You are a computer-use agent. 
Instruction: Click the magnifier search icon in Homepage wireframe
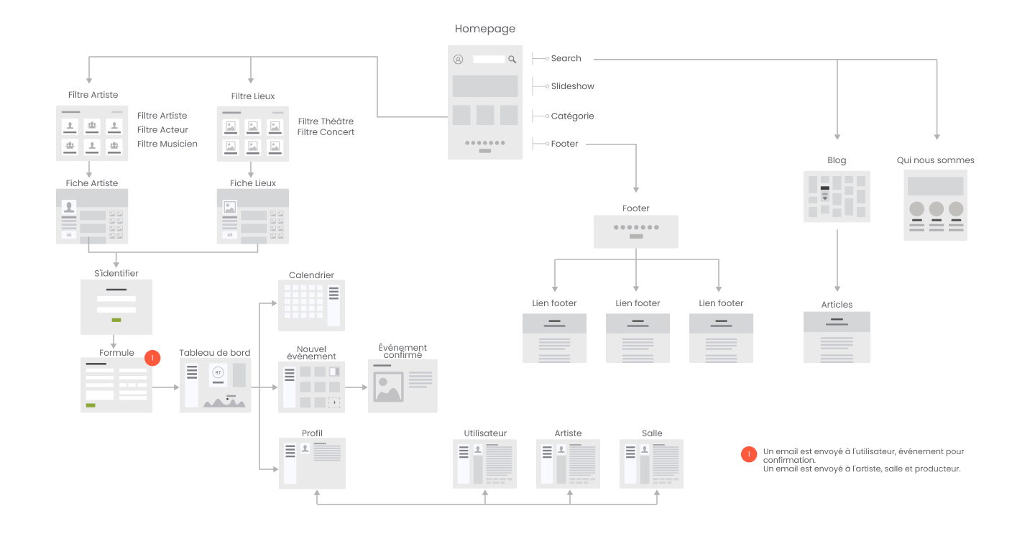(512, 59)
